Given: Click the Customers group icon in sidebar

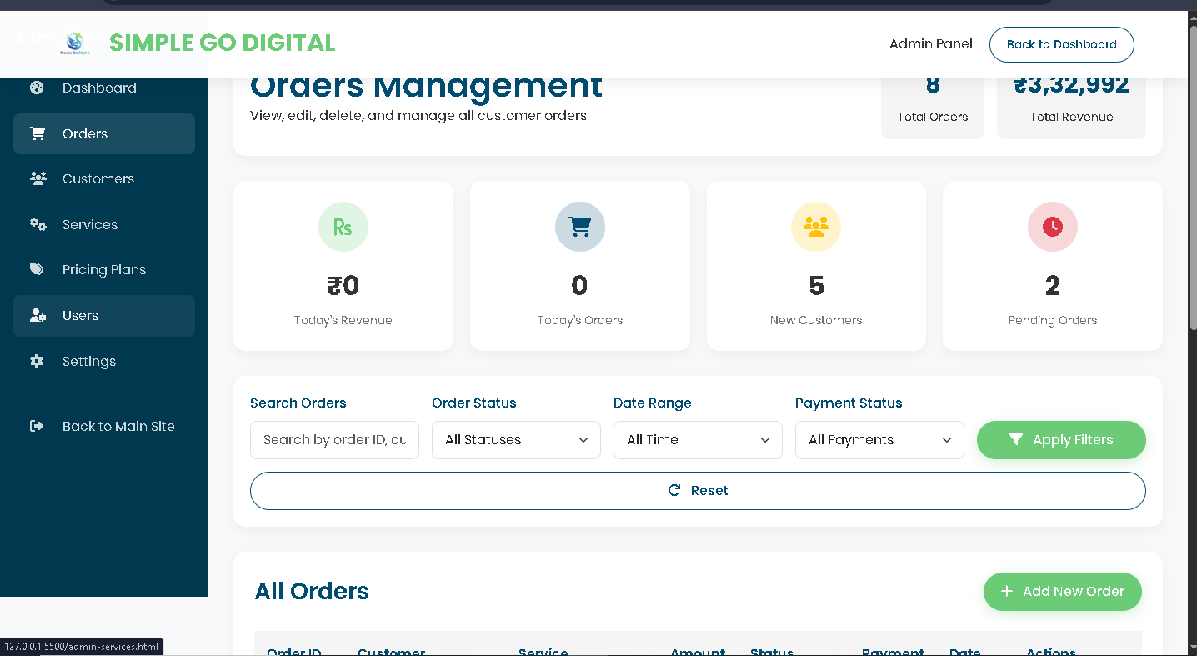Looking at the screenshot, I should (38, 178).
